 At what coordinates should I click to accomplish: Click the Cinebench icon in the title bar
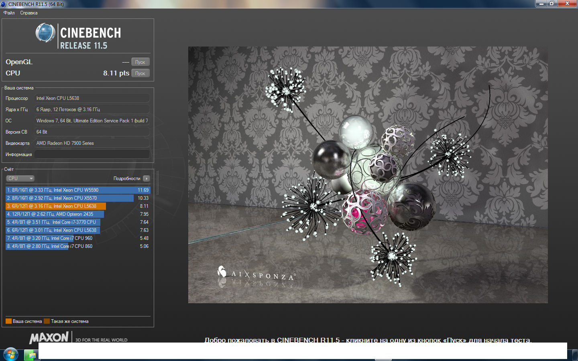pyautogui.click(x=4, y=4)
